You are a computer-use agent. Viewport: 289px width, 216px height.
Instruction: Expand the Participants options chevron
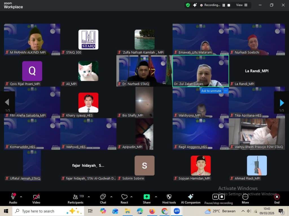(x=89, y=197)
